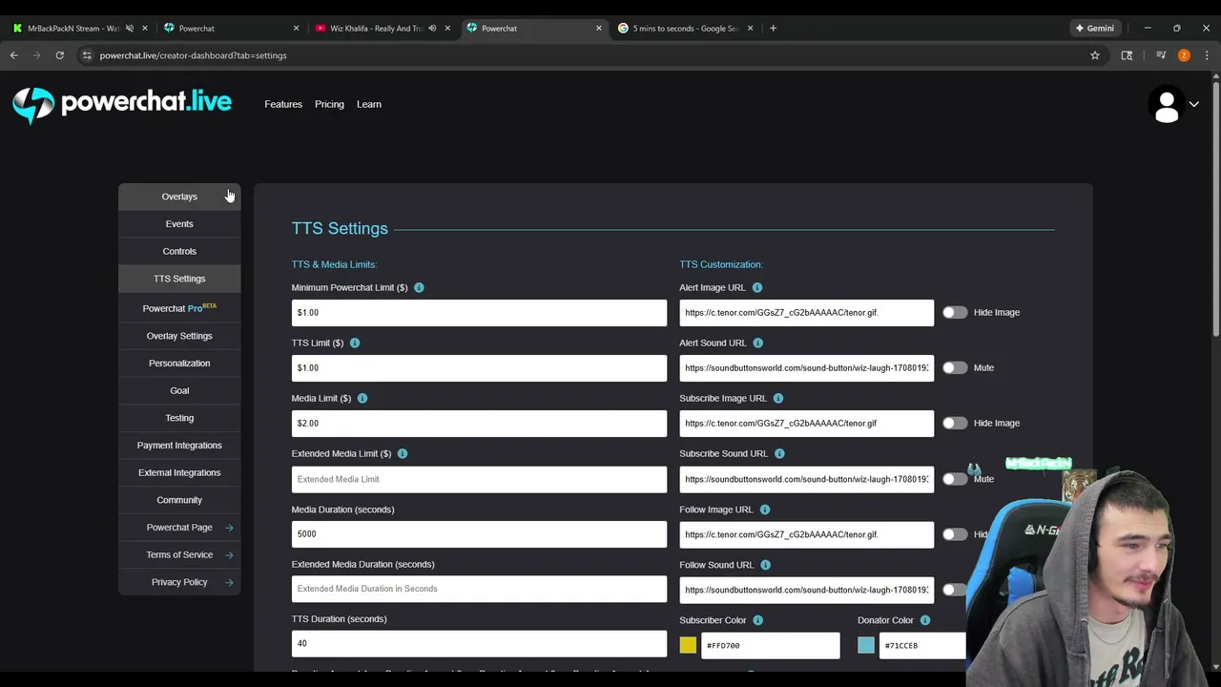Click info icon beside Follow Image URL
The width and height of the screenshot is (1221, 687).
(x=765, y=510)
